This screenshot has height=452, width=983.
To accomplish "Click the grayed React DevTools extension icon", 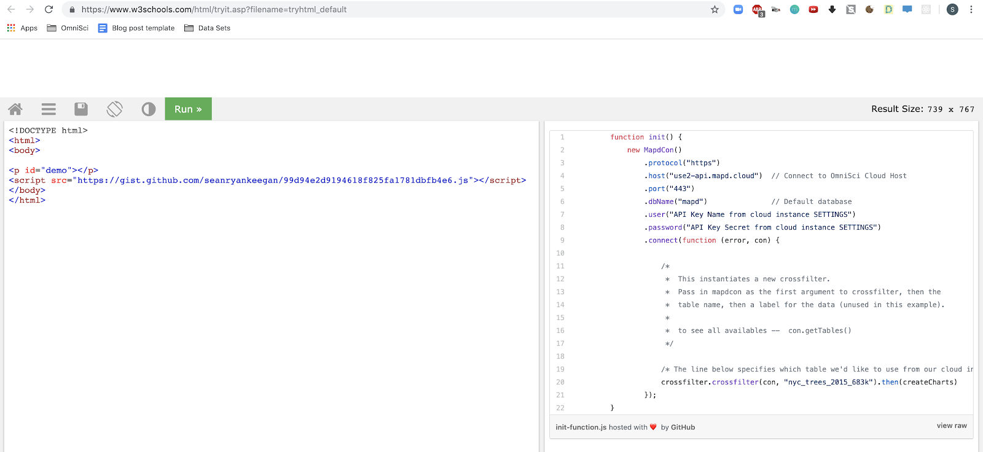I will tap(926, 9).
